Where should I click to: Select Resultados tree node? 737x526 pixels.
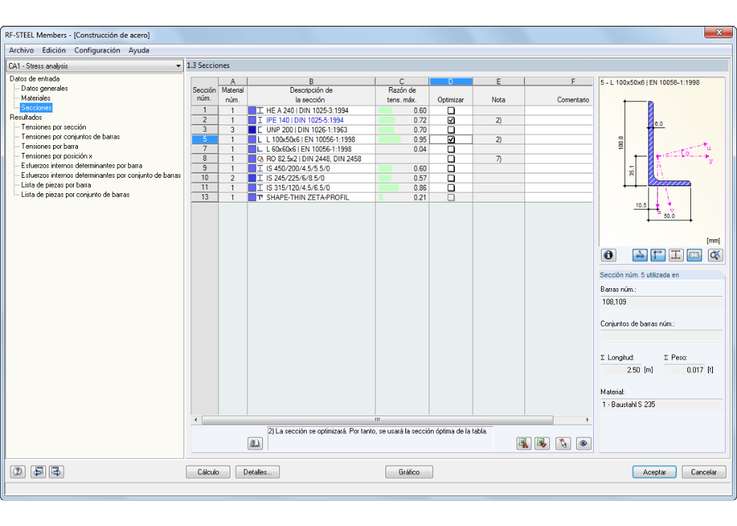[x=26, y=118]
